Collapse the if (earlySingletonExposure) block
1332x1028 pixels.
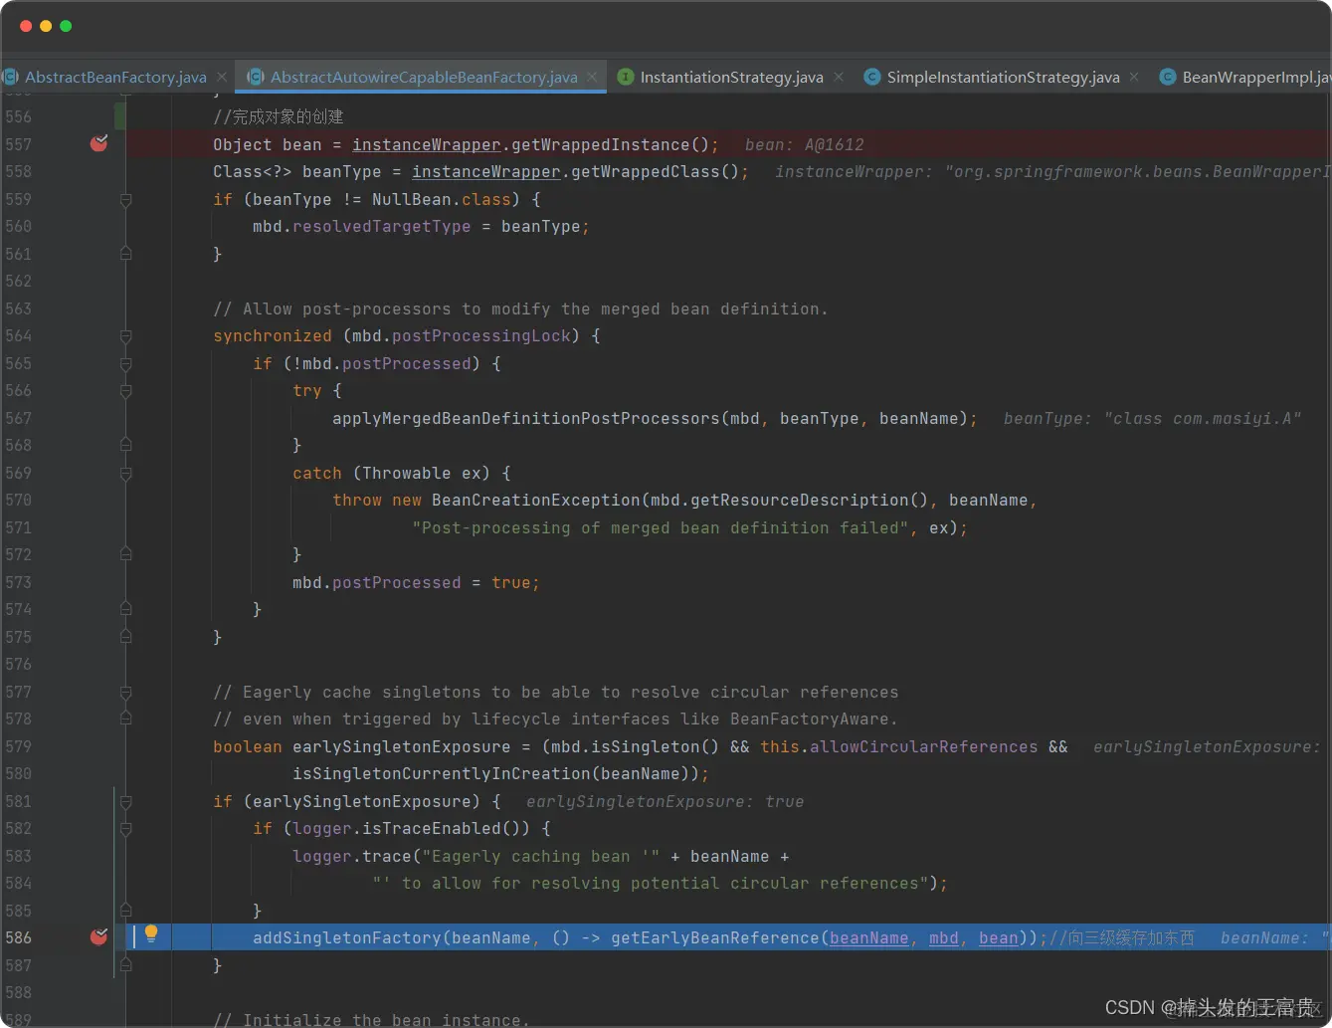click(125, 801)
